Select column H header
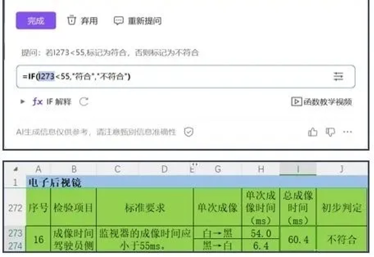The width and height of the screenshot is (374, 257). click(x=261, y=169)
